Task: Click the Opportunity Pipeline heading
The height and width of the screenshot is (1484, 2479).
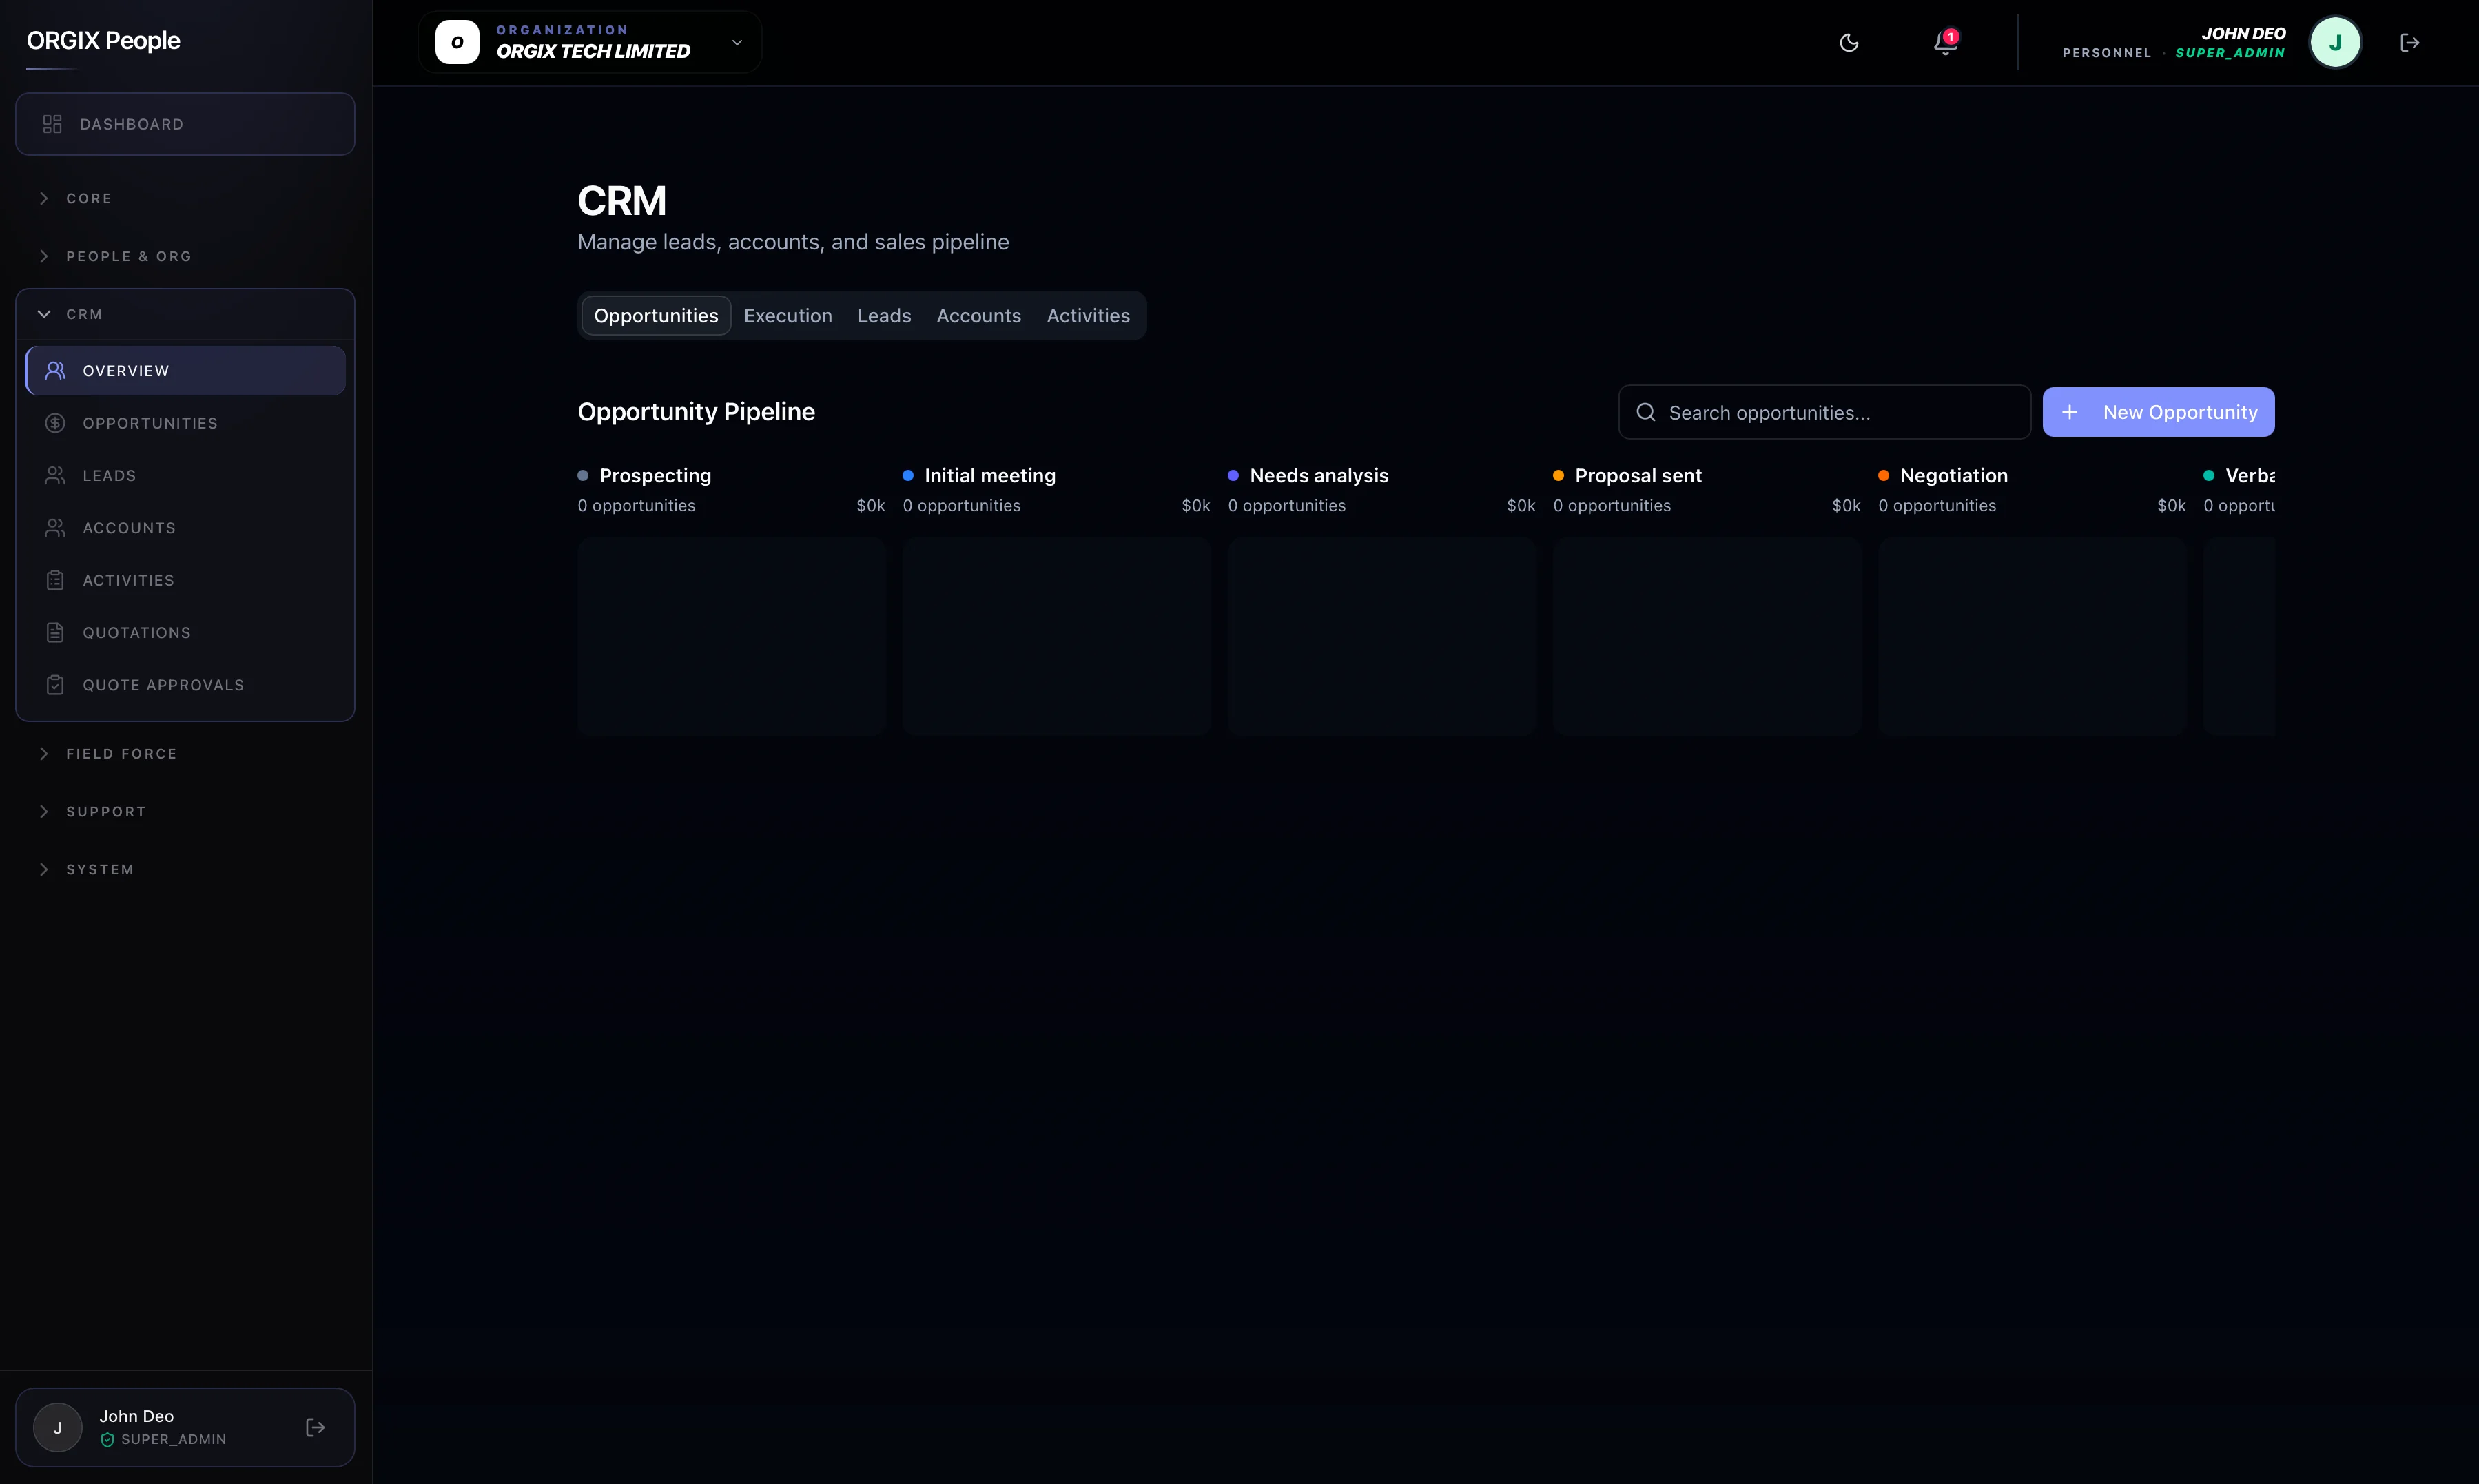Action: tap(696, 412)
